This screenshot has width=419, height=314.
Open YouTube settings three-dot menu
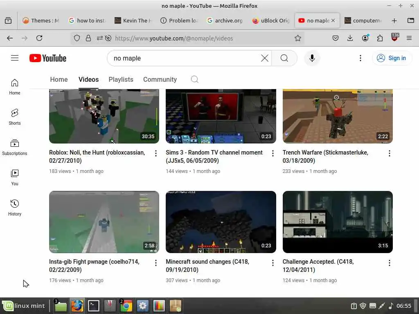coord(360,58)
